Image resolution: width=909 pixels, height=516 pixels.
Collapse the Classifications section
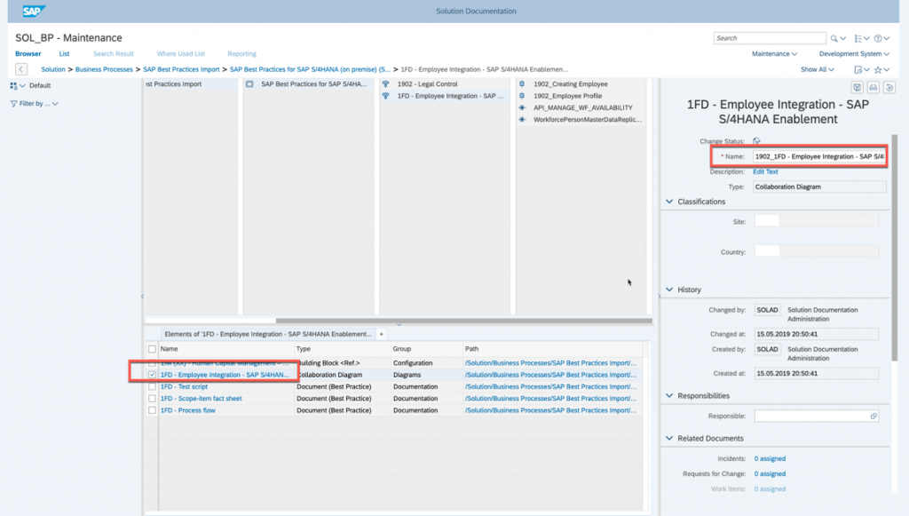[x=669, y=202]
